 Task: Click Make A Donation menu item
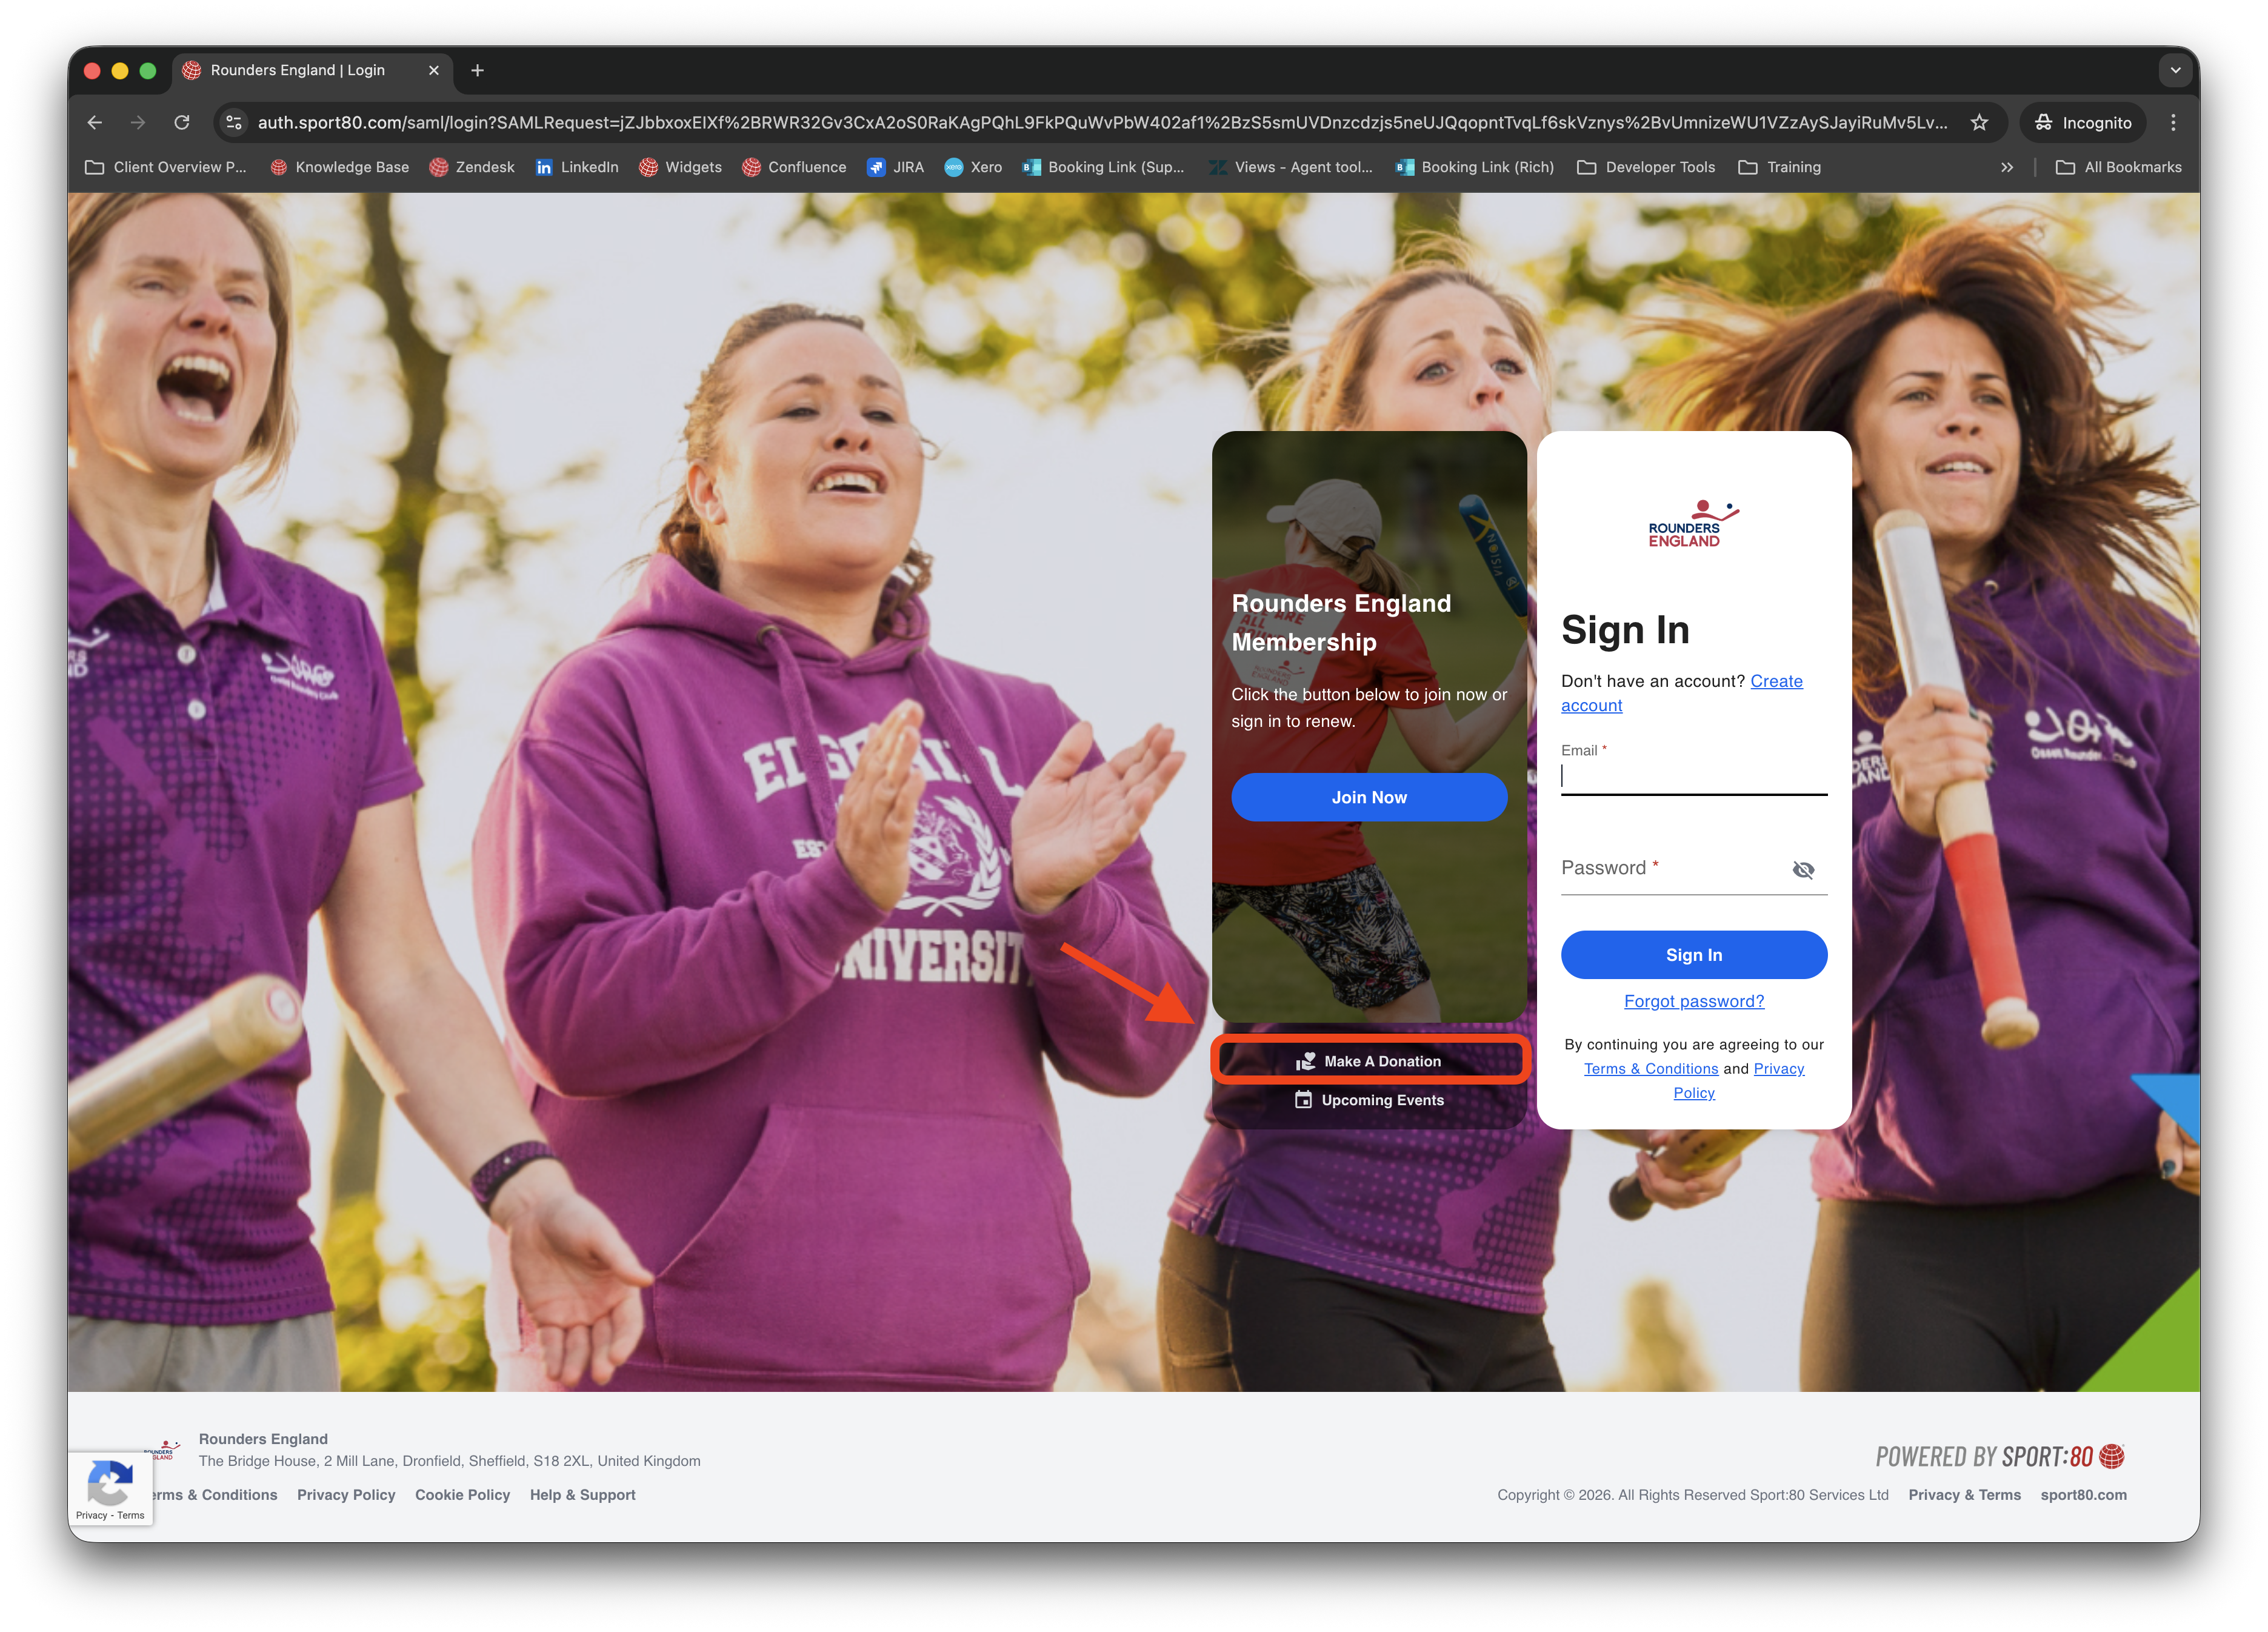coord(1369,1061)
